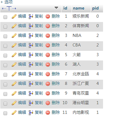Tick the checkbox beside NBA row

(x=5, y=36)
